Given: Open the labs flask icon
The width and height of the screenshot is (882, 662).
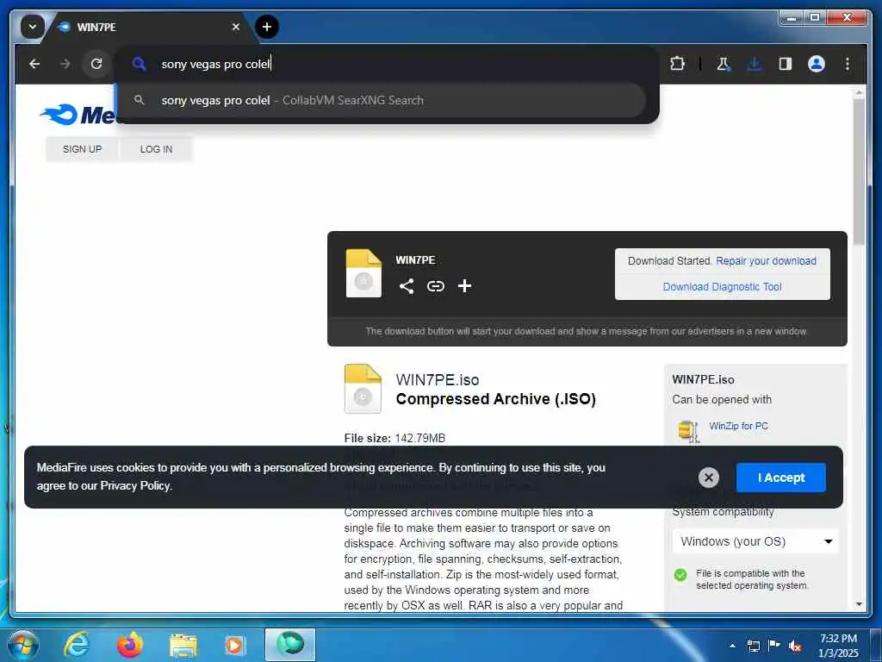Looking at the screenshot, I should [724, 64].
